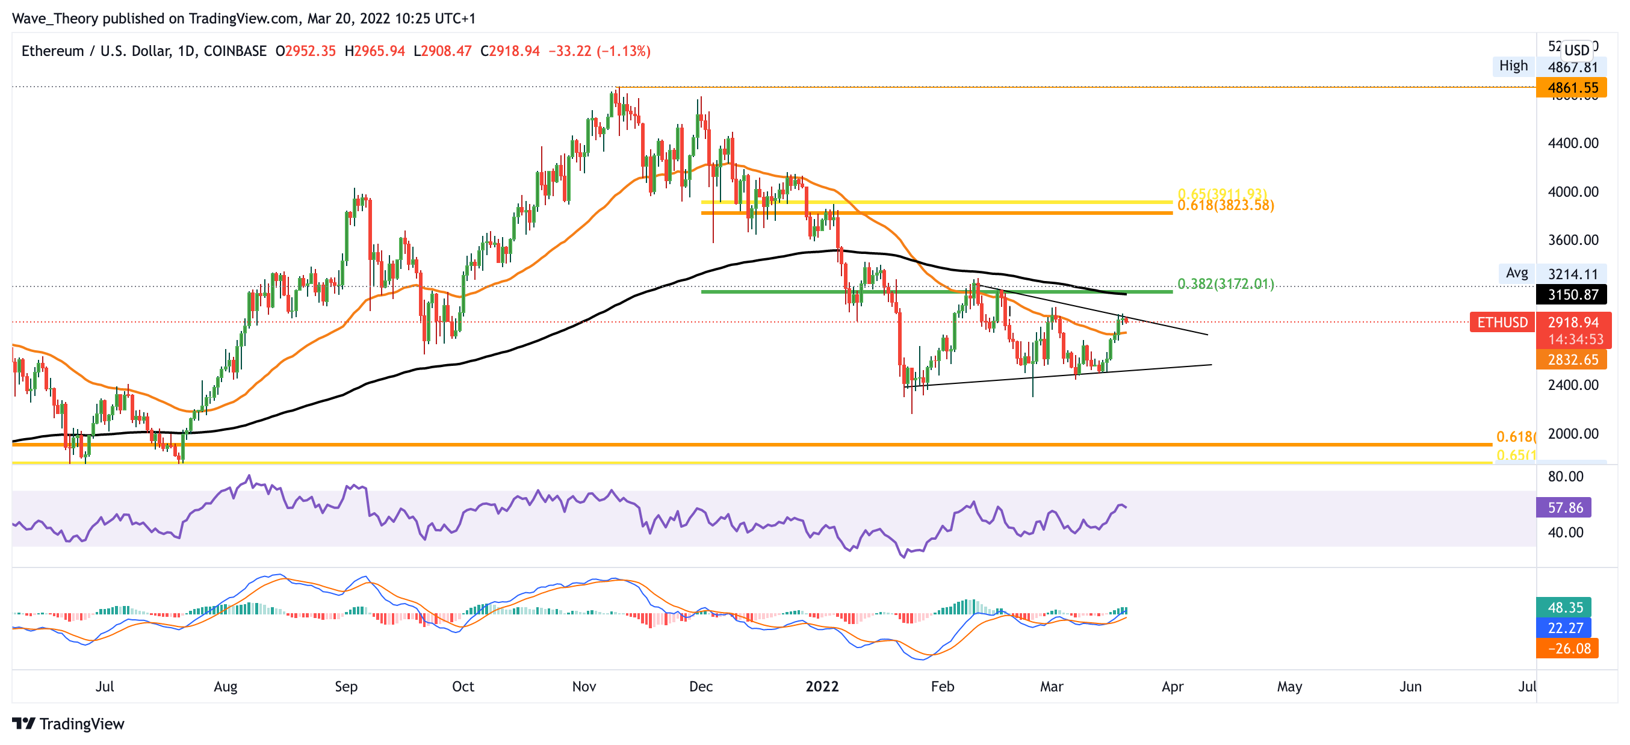Click the purple RSI value 57.86
1630x745 pixels.
pos(1564,507)
